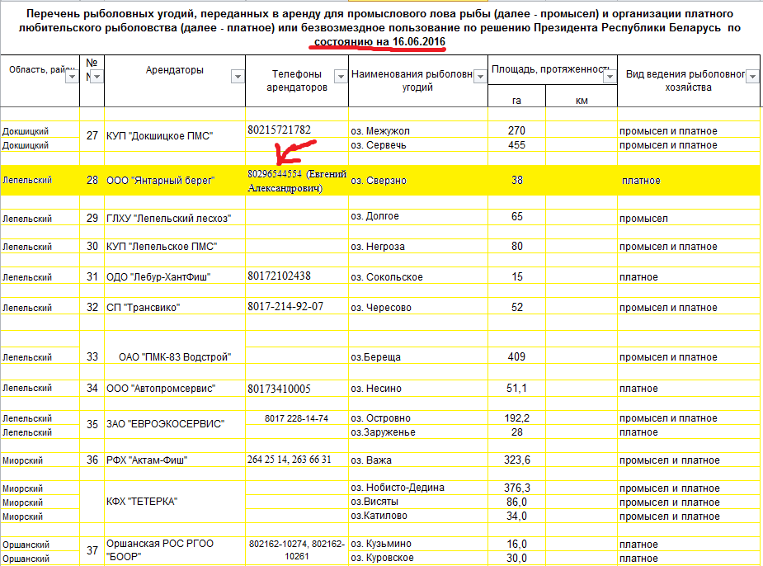763x566 pixels.
Task: Select the cell ЗАО "ЕВРОЭКОСЕРВИС"
Action: coord(165,424)
